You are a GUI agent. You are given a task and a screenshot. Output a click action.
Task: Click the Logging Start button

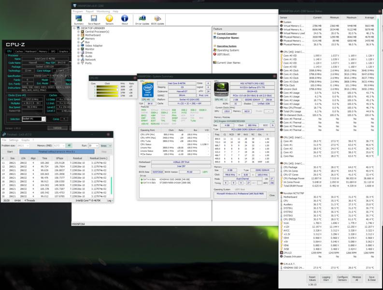(326, 278)
